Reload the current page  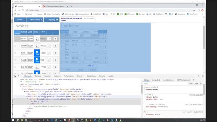[23, 11]
